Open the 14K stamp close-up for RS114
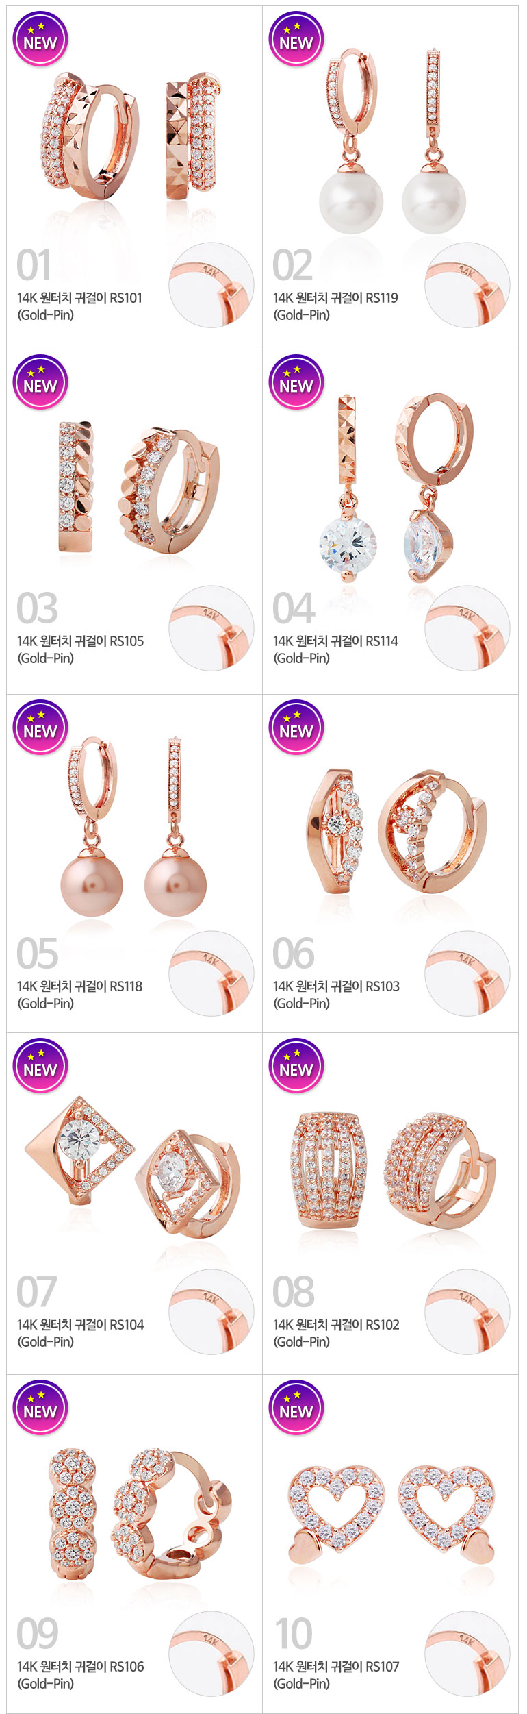 tap(467, 628)
